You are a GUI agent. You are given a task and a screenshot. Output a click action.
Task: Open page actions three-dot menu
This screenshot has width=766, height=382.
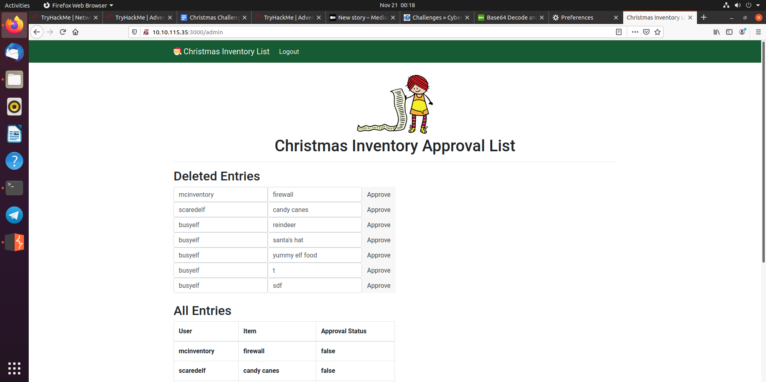pos(635,32)
